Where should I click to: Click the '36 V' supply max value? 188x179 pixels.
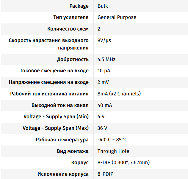(102, 128)
